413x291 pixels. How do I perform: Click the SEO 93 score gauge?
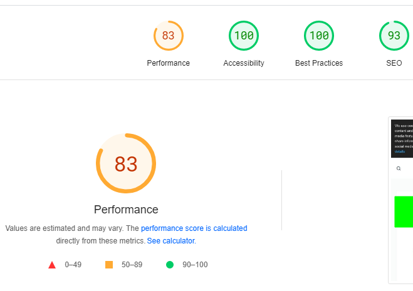coord(394,36)
